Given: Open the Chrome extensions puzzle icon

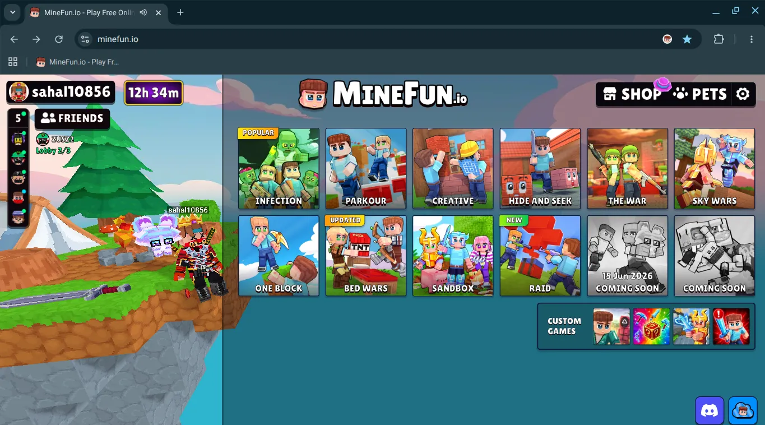Looking at the screenshot, I should [718, 39].
